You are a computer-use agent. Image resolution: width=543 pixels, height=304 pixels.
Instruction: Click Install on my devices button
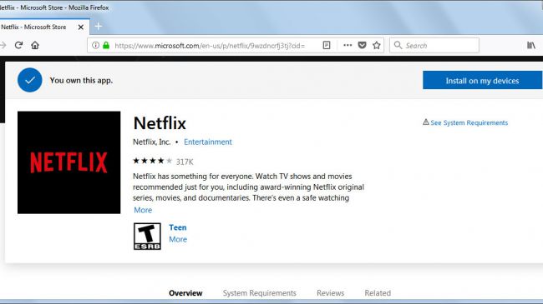point(482,80)
